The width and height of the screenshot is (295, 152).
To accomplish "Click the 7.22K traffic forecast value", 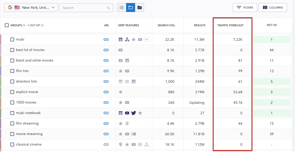I will click(238, 39).
